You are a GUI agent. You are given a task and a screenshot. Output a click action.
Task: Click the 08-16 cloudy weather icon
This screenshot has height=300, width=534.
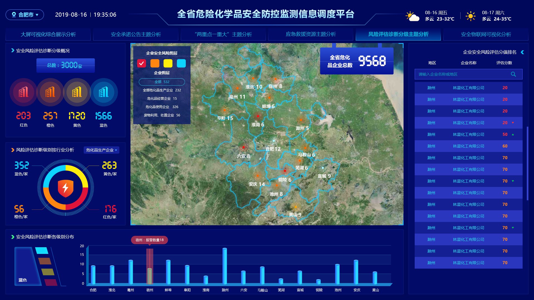(412, 16)
